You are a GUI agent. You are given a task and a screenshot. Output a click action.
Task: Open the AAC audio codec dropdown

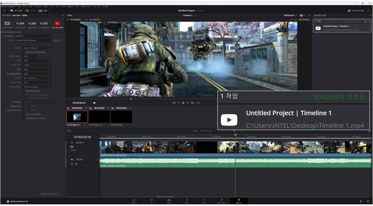[x=36, y=82]
